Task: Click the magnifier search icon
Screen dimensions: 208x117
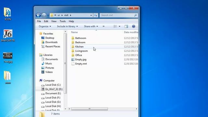Action: coord(136,15)
